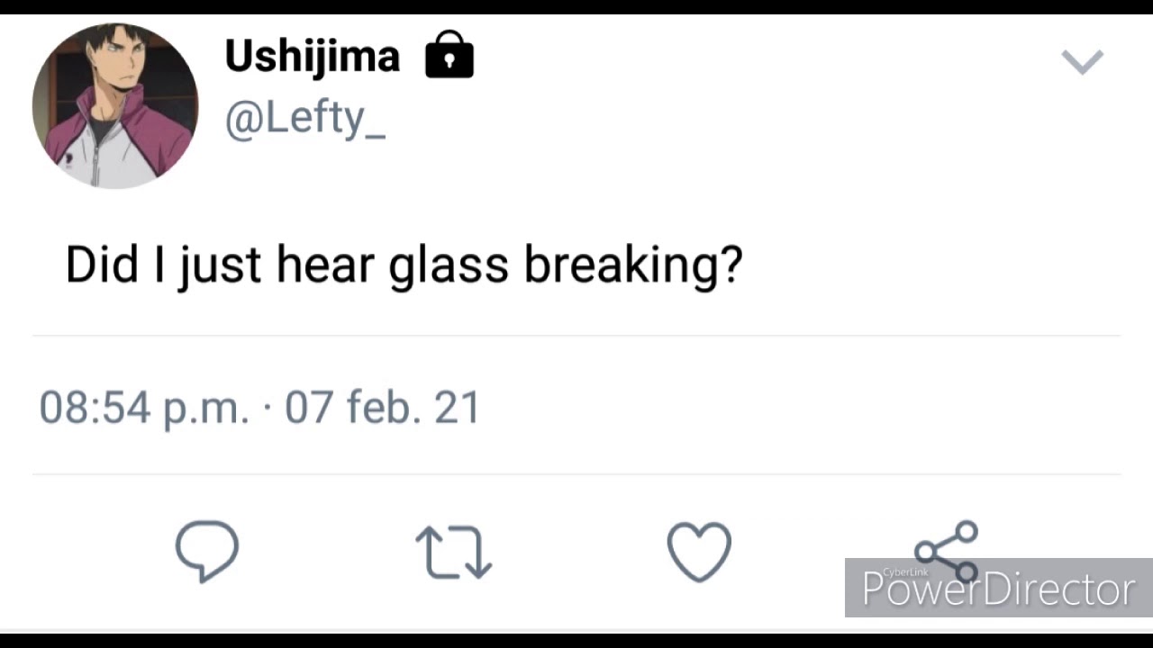
Task: Select the words "Did I" starting the tweet
Action: (x=116, y=265)
